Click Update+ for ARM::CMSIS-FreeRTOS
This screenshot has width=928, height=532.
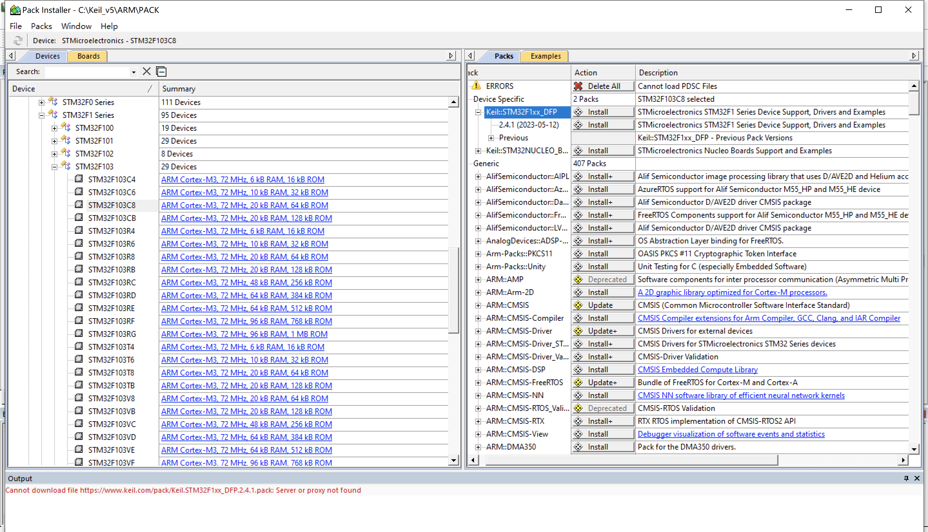tap(603, 383)
